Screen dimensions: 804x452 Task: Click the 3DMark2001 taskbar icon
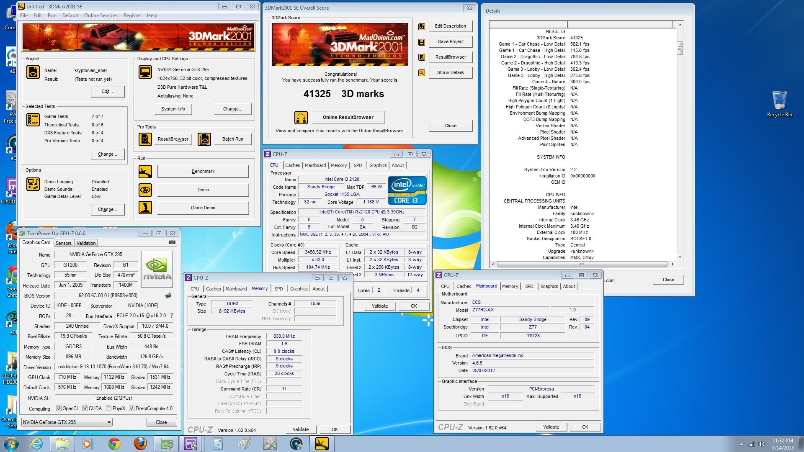pyautogui.click(x=322, y=444)
